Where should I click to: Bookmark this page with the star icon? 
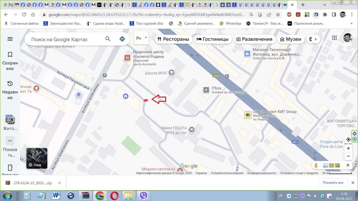278,15
